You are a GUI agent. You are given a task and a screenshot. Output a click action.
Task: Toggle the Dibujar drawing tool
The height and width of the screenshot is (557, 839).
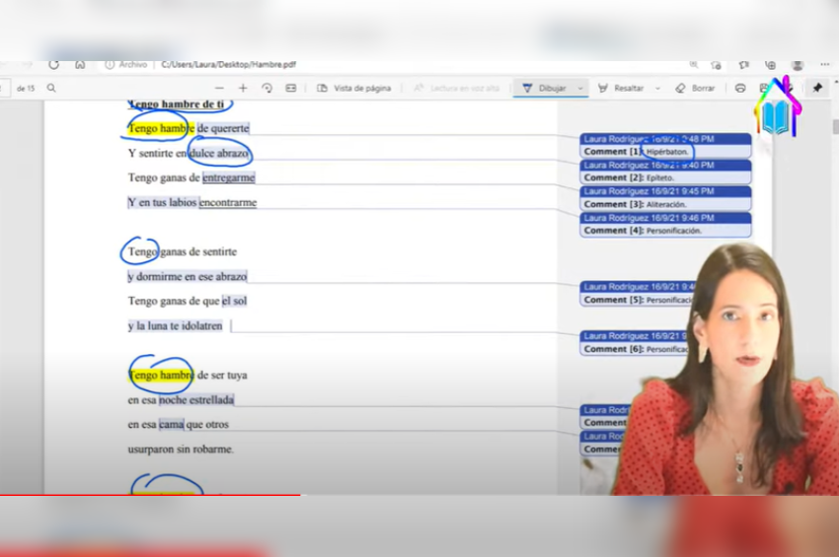pyautogui.click(x=544, y=88)
